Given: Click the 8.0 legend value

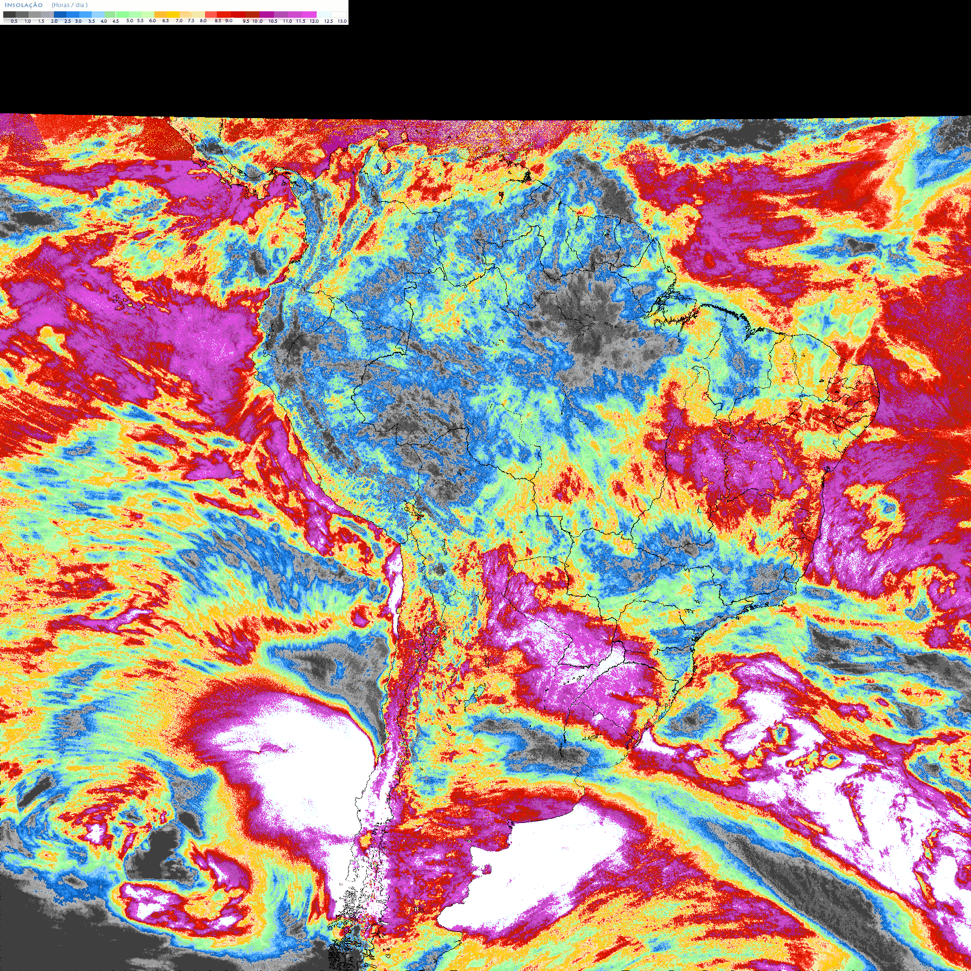Looking at the screenshot, I should (203, 20).
